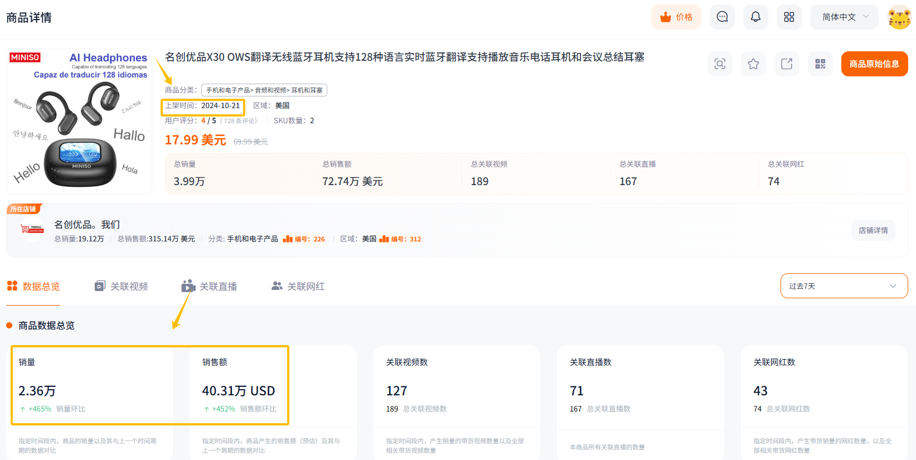Show the product QR code icon

[820, 64]
